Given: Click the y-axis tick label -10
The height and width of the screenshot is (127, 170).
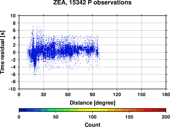Looking at the screenshot, I should [12, 89].
